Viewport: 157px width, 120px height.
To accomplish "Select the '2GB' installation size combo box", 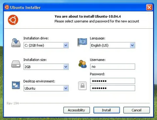I will click(46, 67).
